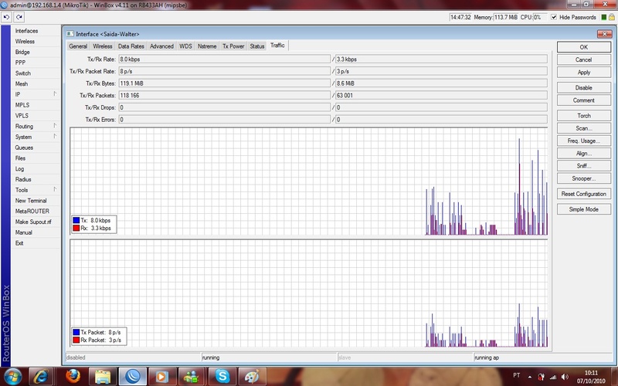Click the Disable button
Image resolution: width=618 pixels, height=386 pixels.
[584, 87]
